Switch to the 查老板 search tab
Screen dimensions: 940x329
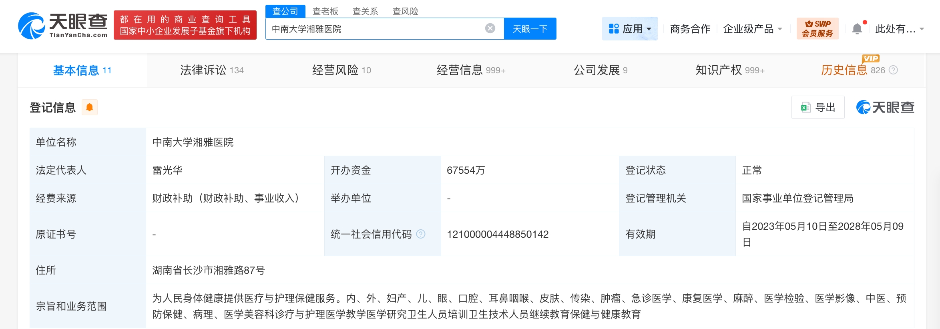click(x=325, y=11)
